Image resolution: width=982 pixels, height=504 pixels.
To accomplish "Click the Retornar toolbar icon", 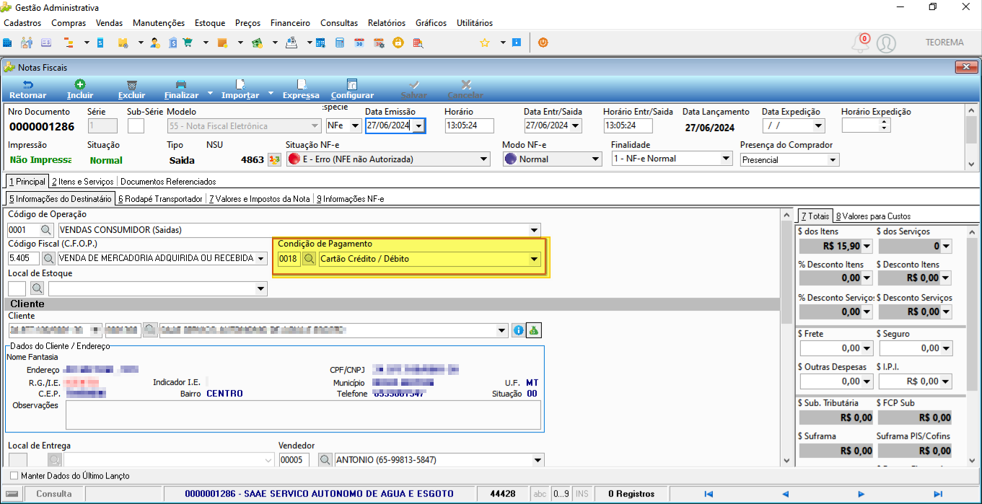I will (x=27, y=84).
